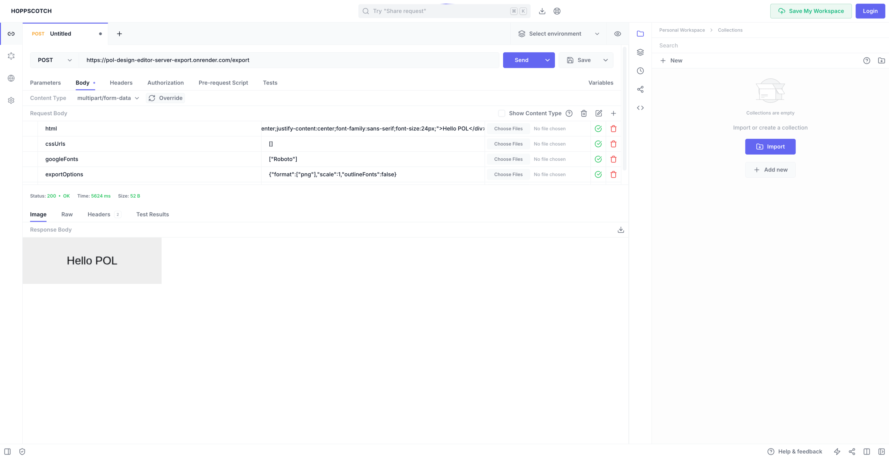
Task: Toggle environment quick peek eye icon
Action: pos(618,34)
